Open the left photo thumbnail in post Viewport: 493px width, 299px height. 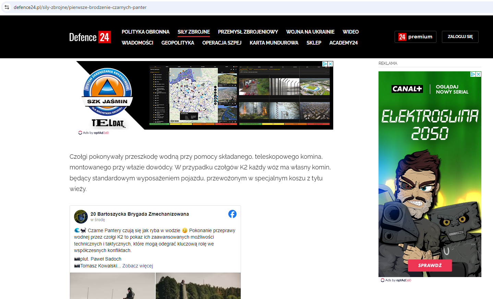coord(112,286)
